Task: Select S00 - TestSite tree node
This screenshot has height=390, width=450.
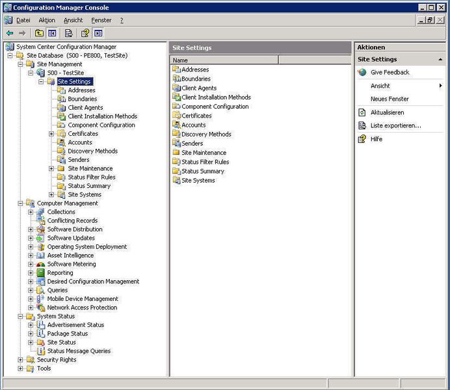Action: click(x=66, y=73)
